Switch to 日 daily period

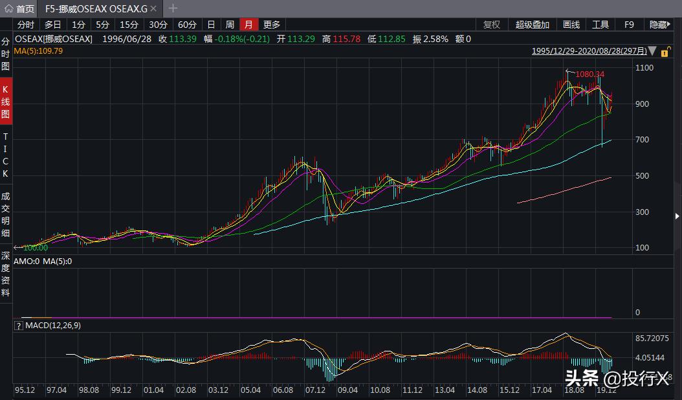[210, 25]
